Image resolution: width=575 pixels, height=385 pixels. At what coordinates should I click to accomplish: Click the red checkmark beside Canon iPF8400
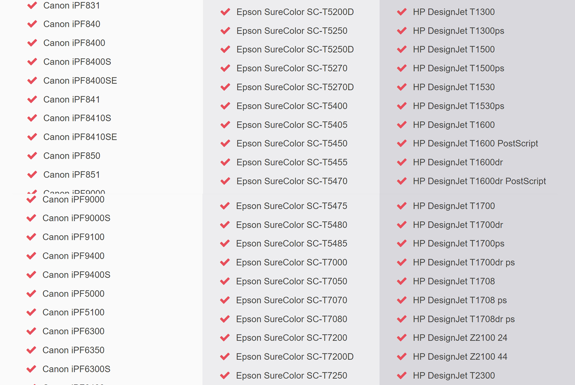(x=32, y=43)
